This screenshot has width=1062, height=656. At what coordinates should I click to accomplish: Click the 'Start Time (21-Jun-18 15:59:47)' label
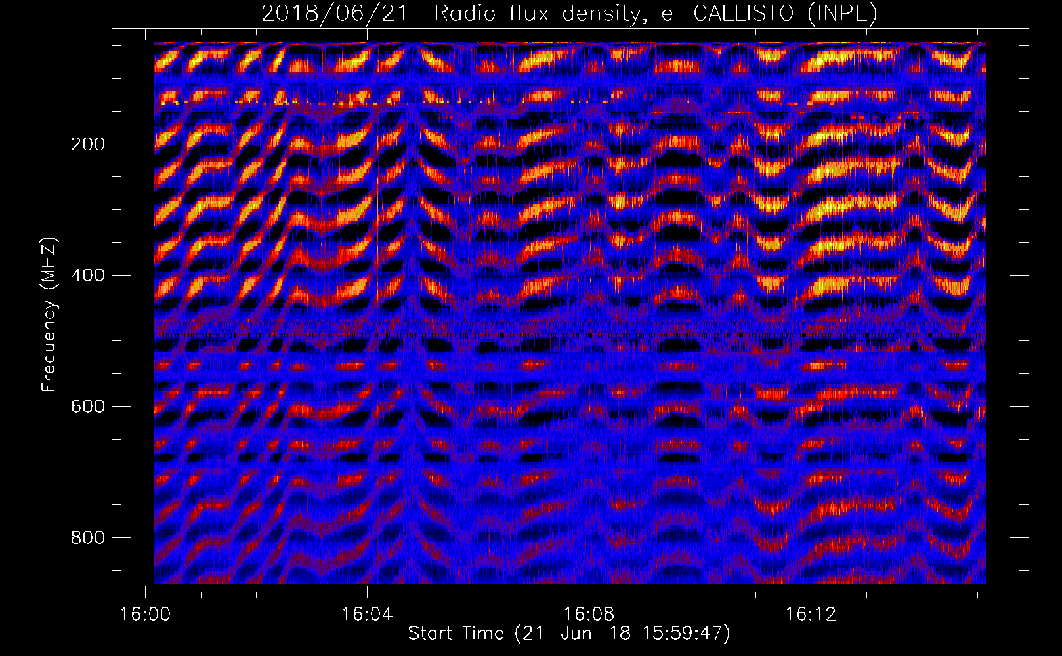click(569, 634)
